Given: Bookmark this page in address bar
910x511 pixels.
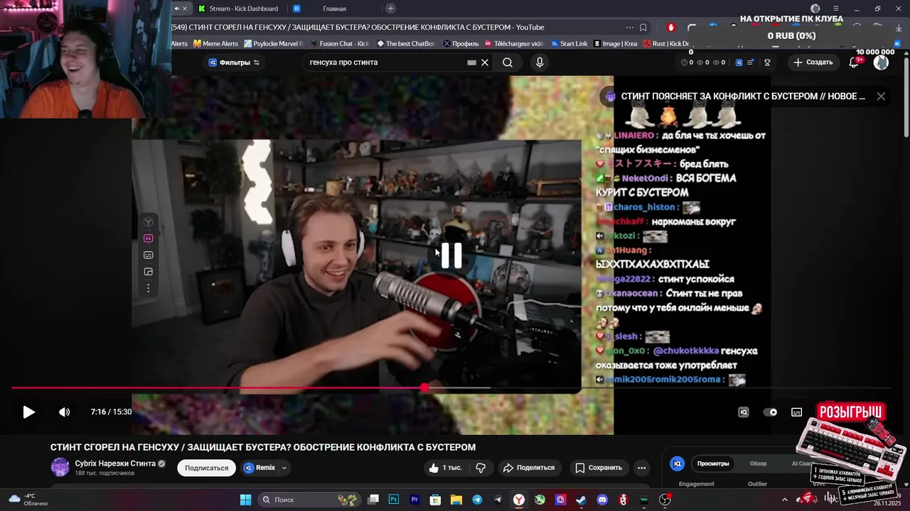Looking at the screenshot, I should coord(643,28).
